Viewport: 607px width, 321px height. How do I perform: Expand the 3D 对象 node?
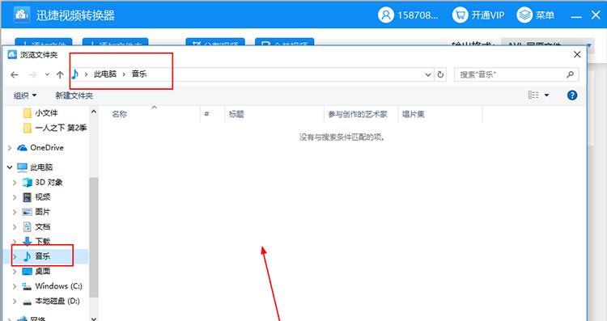coord(15,183)
